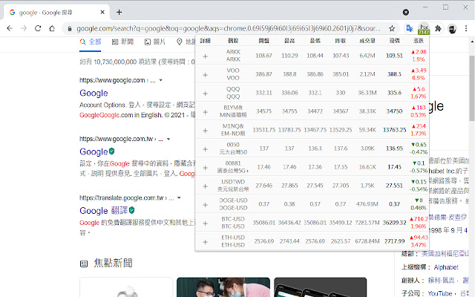Bookmark this page with the star icon

tap(392, 28)
